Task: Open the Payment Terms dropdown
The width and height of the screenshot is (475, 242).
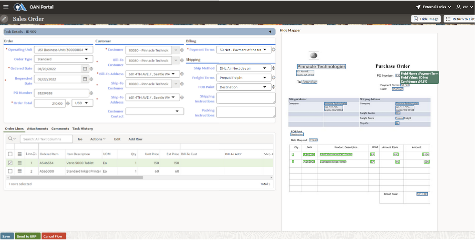Action: tap(244, 50)
